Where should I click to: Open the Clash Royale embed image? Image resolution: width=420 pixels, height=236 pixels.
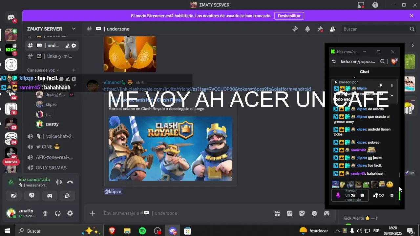tap(170, 148)
